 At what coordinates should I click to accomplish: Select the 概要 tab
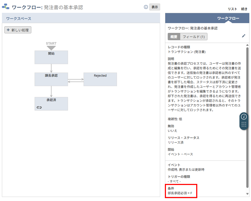pyautogui.click(x=174, y=37)
